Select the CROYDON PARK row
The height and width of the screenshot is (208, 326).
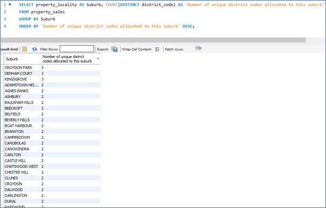pyautogui.click(x=52, y=68)
